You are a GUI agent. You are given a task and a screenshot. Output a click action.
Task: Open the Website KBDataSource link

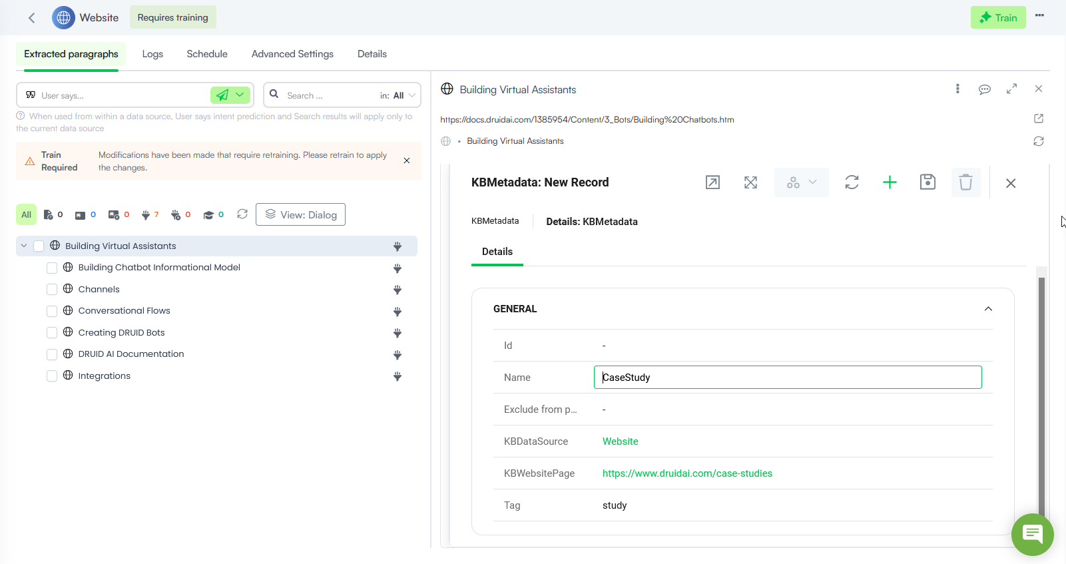click(x=621, y=441)
